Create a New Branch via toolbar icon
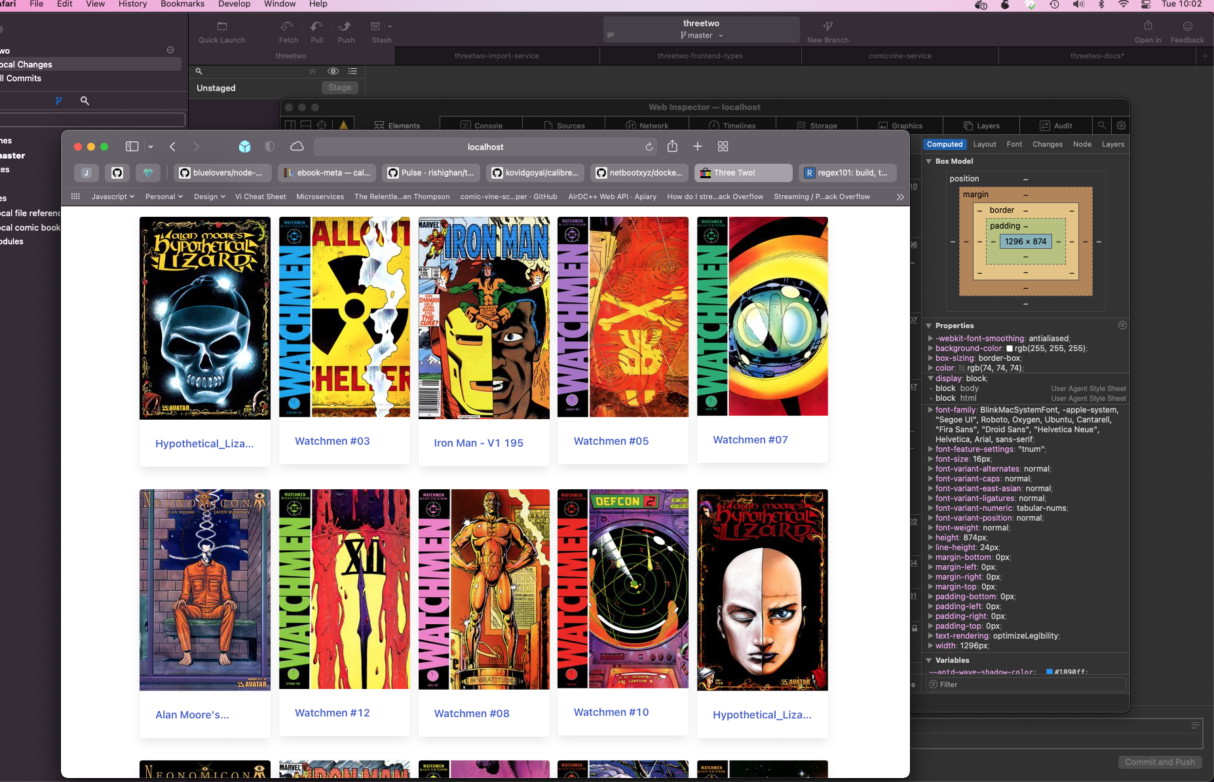 point(827,27)
